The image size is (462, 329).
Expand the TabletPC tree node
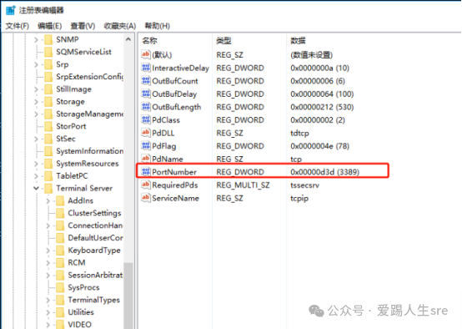(x=36, y=176)
